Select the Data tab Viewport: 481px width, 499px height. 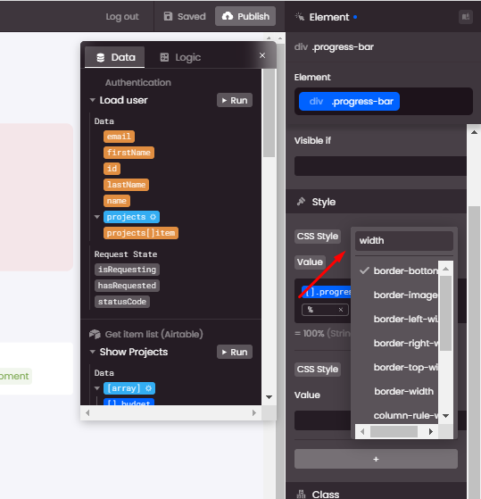click(x=115, y=57)
